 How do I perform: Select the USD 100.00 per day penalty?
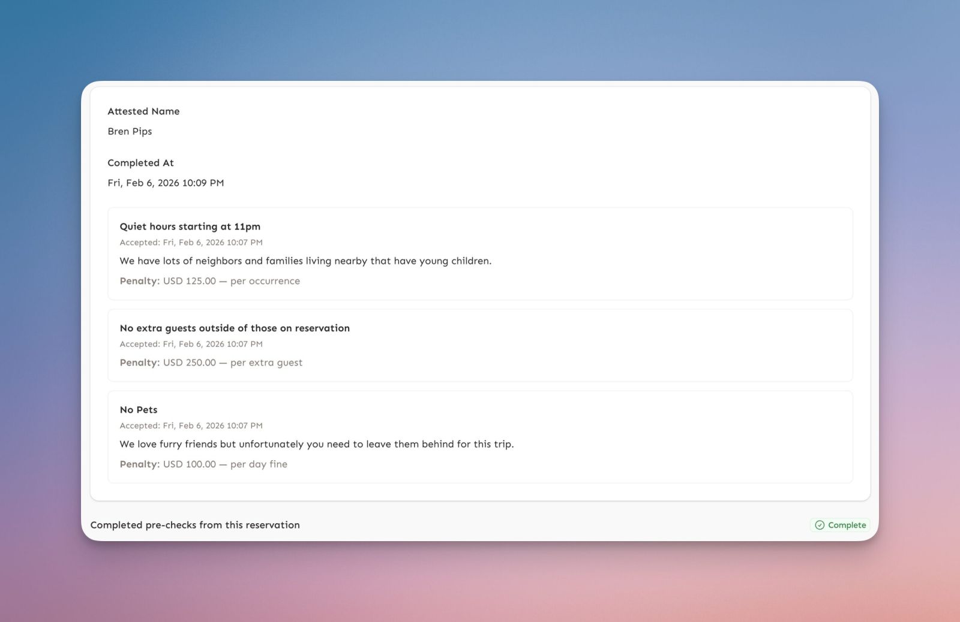click(189, 464)
